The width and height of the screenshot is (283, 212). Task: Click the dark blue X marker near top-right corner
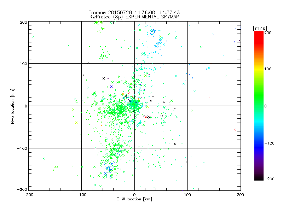[x=235, y=42]
